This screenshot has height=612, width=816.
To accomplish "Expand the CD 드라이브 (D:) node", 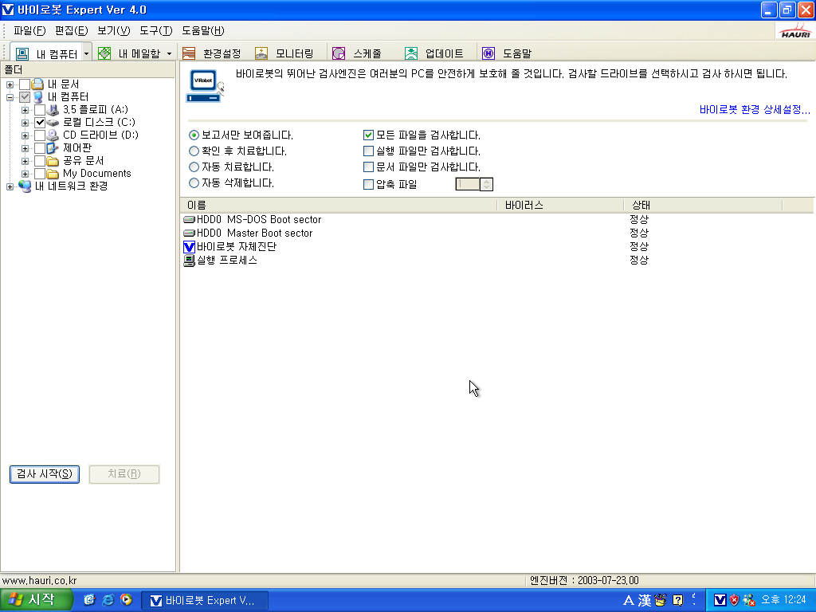I will pos(25,135).
